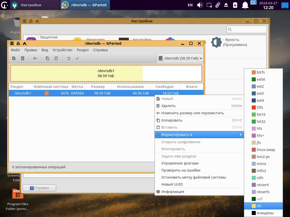Click Новый UUID menu entry
The image size is (290, 217).
[199, 184]
